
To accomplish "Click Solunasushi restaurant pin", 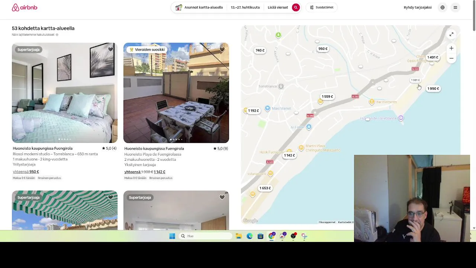I will [x=270, y=173].
